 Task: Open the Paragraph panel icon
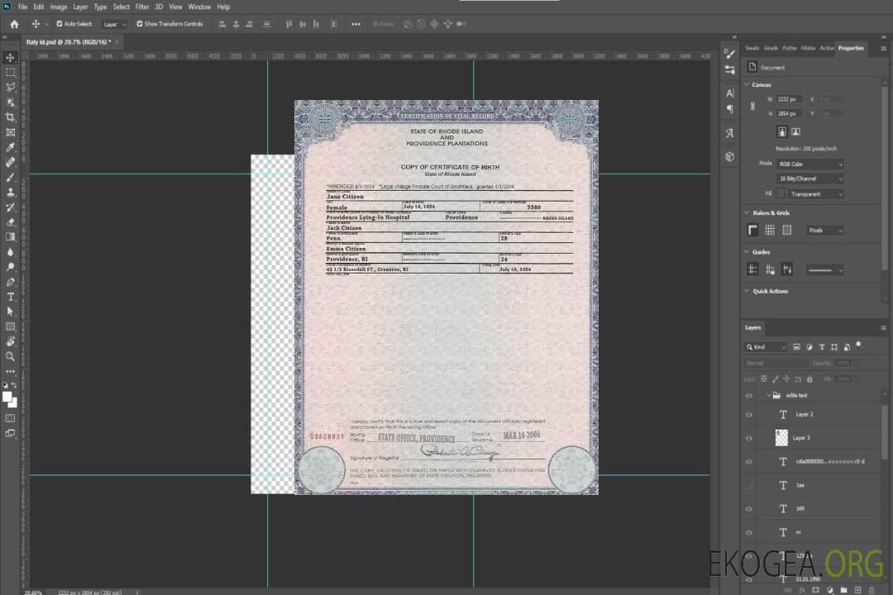point(730,109)
